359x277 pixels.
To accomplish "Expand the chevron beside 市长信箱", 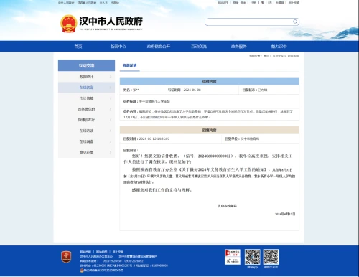I will 111,98.
